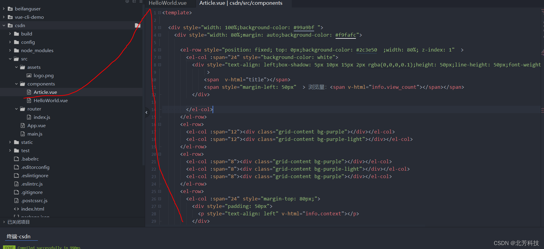Open the 终端-csdn terminal tab
The width and height of the screenshot is (544, 249).
click(19, 236)
